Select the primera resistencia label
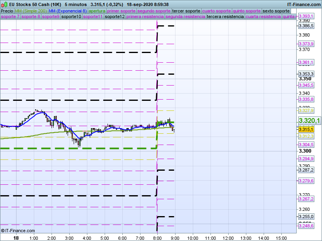The height and width of the screenshot is (241, 322). [x=145, y=17]
